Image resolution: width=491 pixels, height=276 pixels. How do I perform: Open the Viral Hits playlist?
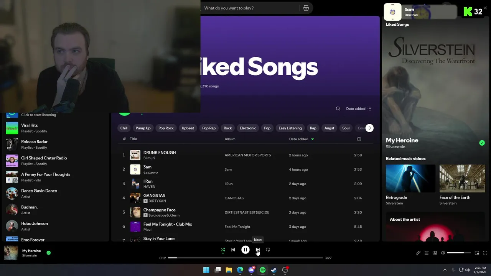(x=56, y=128)
